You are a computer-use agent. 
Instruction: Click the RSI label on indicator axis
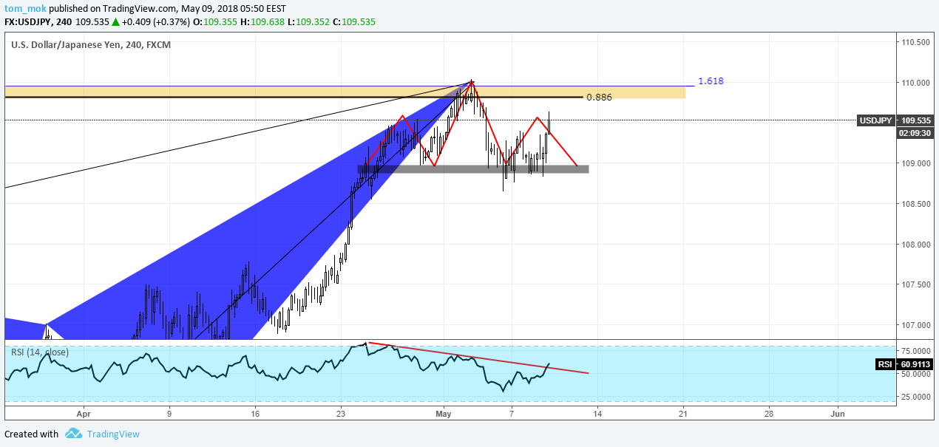[x=885, y=364]
